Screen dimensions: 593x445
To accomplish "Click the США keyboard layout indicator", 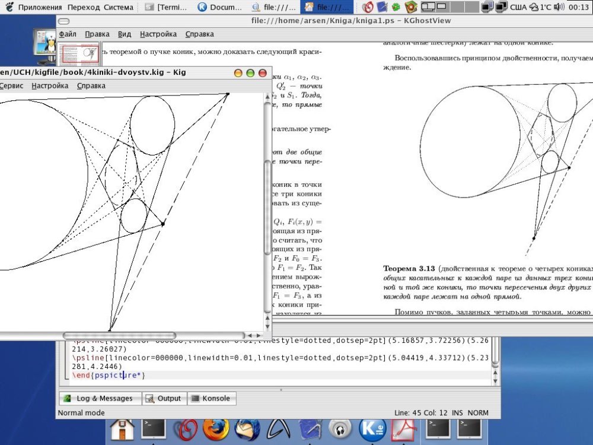I will [518, 7].
